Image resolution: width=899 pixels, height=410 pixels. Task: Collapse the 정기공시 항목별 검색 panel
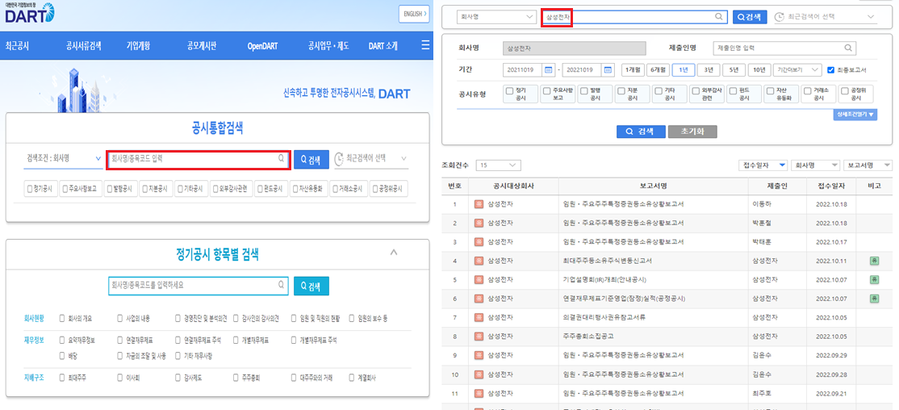coord(393,252)
